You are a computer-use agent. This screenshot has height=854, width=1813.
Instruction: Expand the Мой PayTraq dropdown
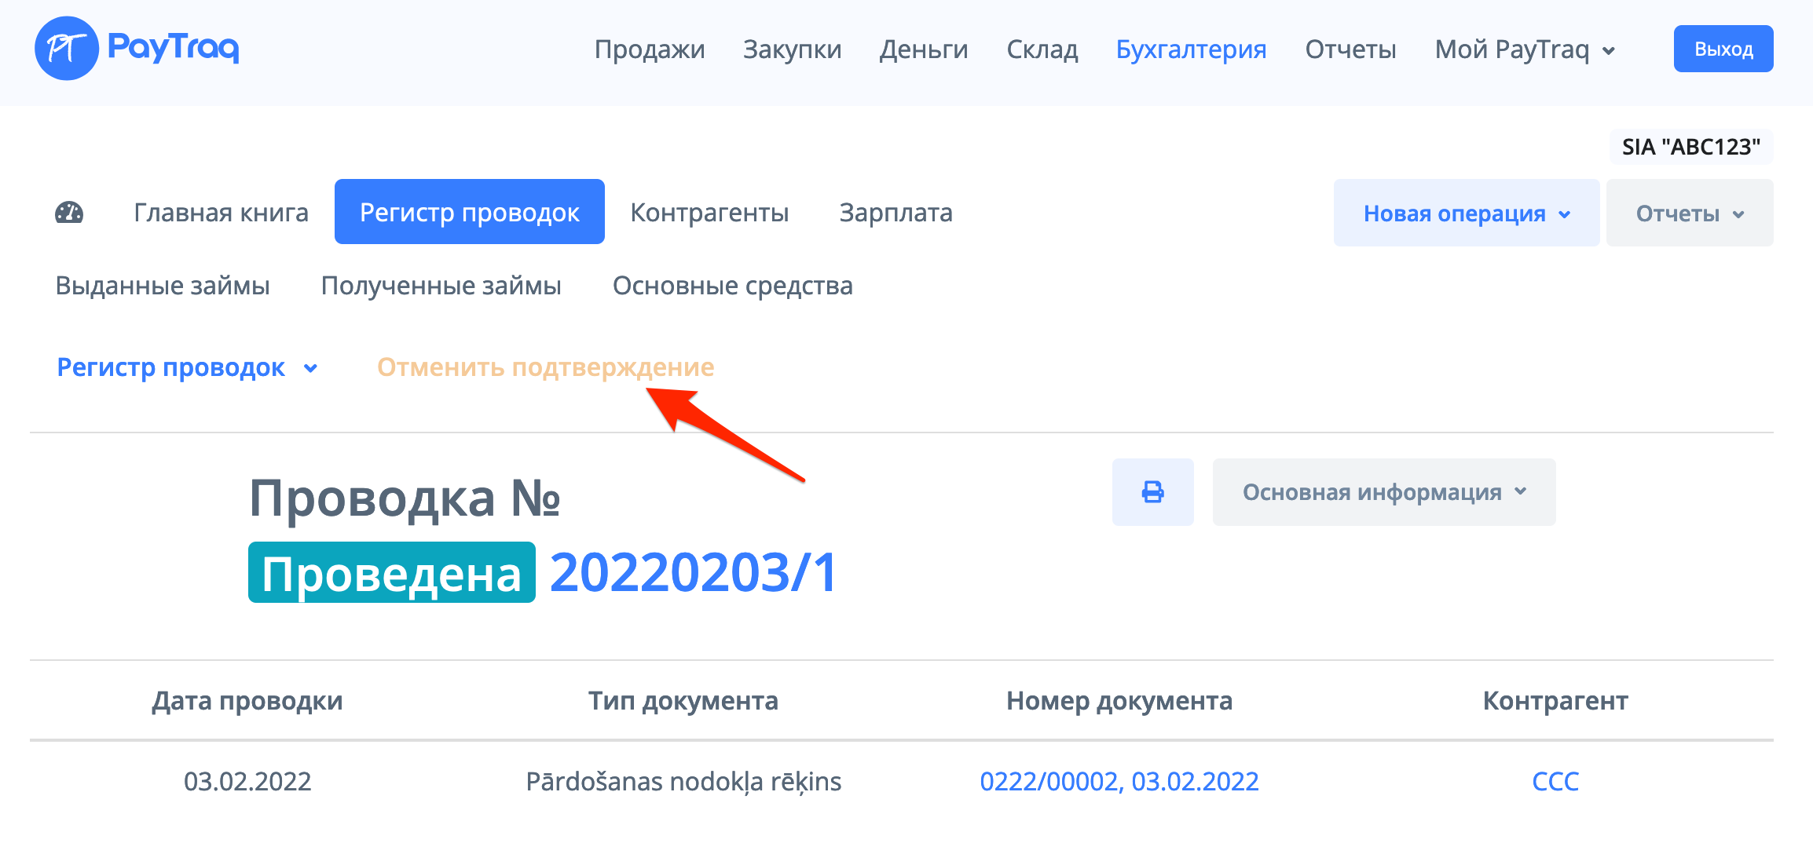point(1524,49)
